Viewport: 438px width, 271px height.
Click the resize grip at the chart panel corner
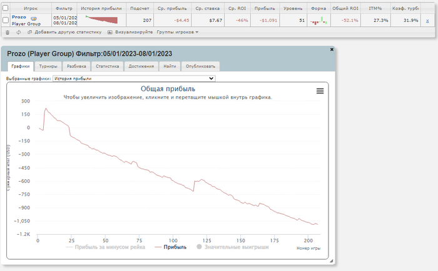pyautogui.click(x=331, y=261)
